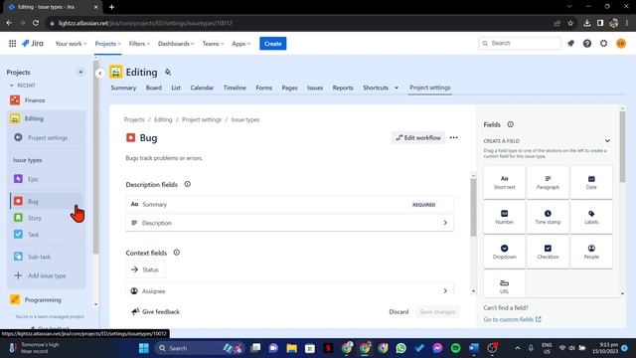The height and width of the screenshot is (358, 636).
Task: Select the Sub-task issue type
Action: click(x=46, y=257)
